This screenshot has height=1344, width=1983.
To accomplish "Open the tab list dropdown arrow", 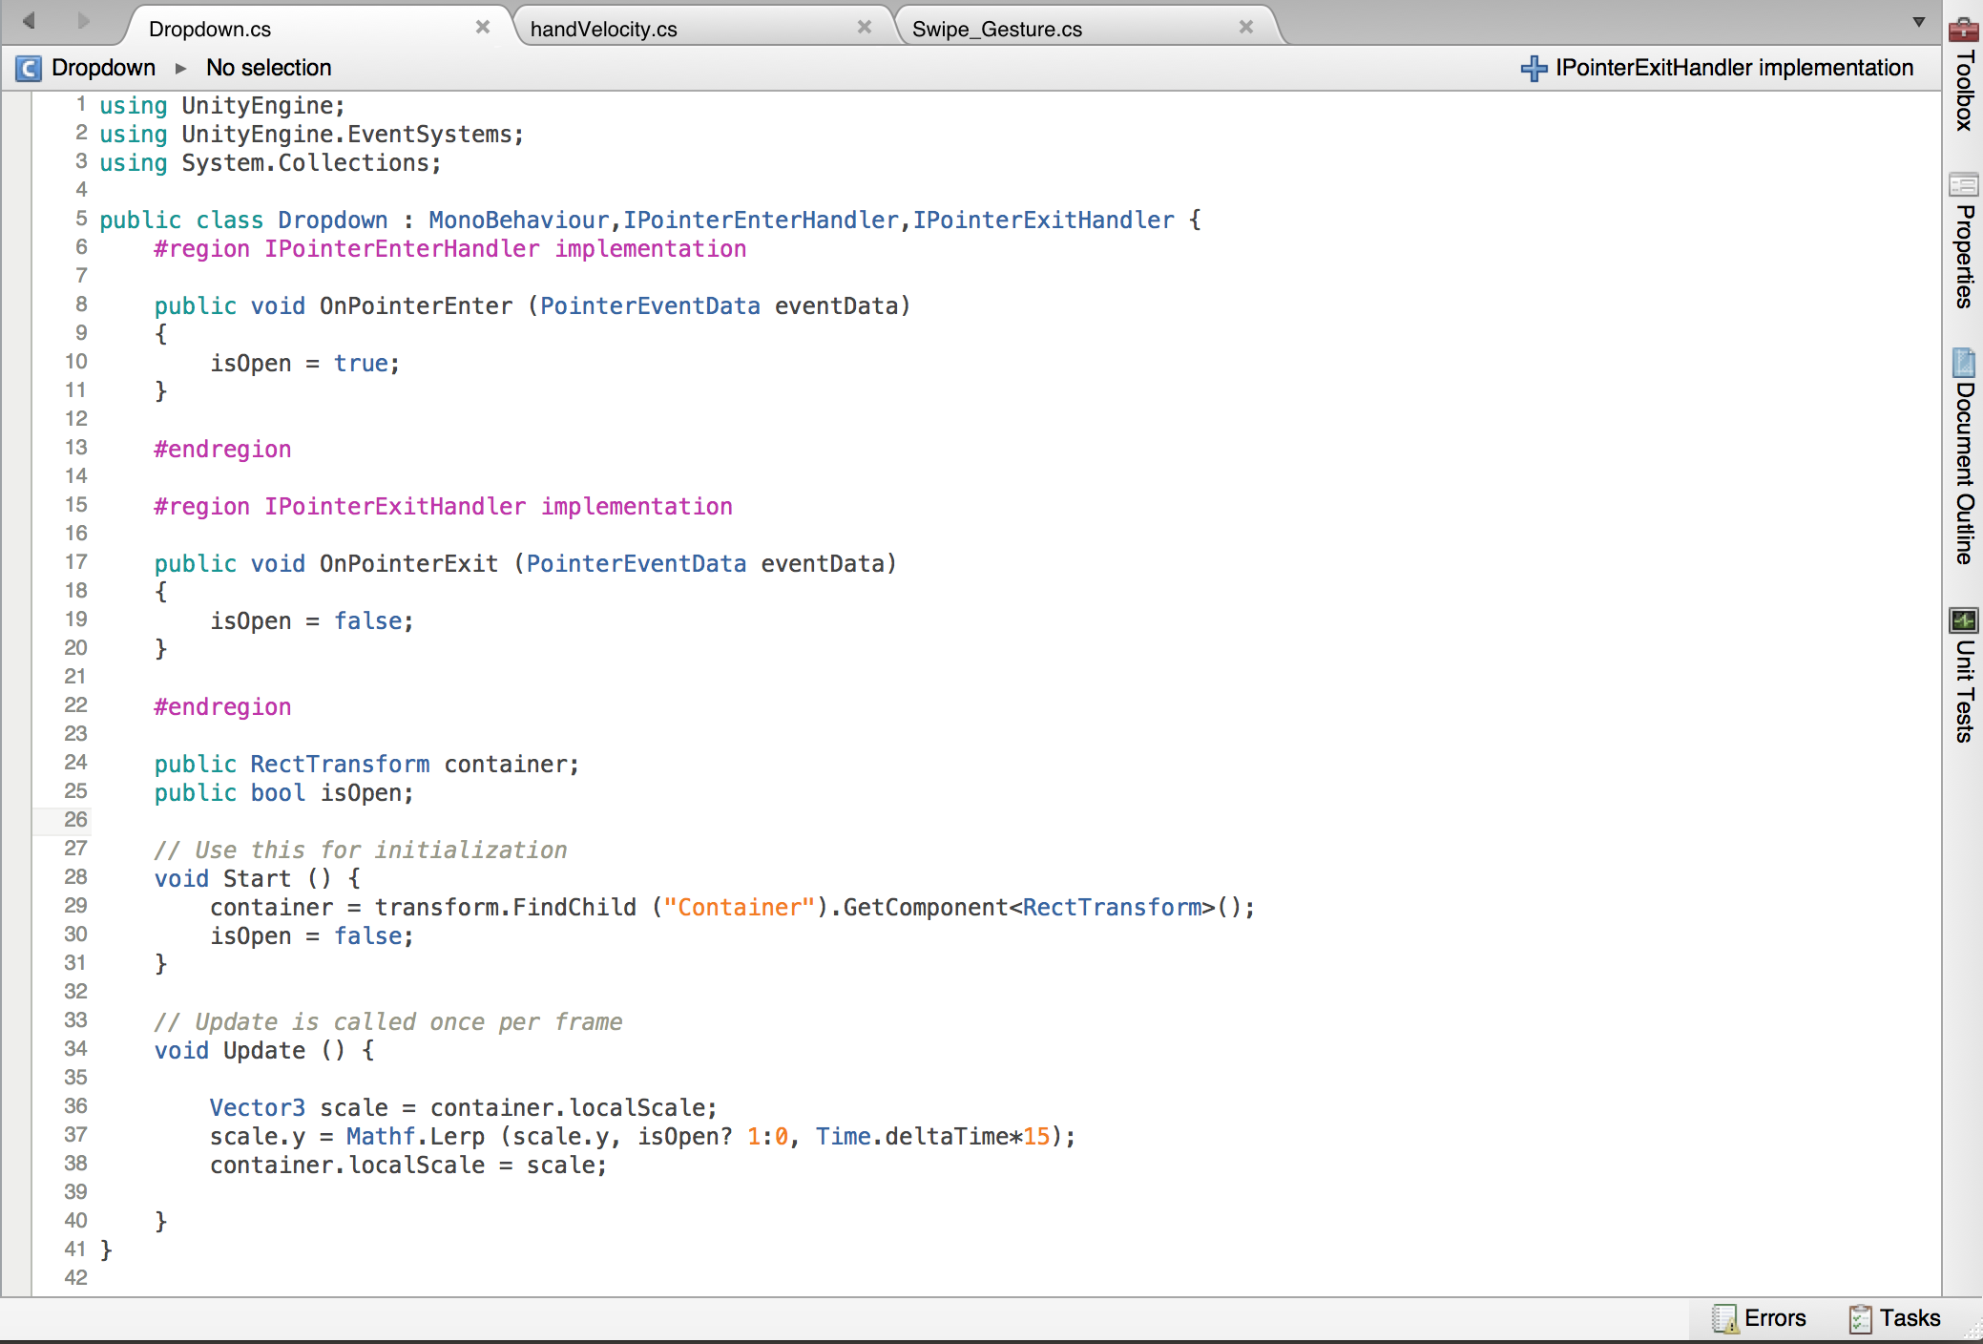I will [x=1919, y=22].
